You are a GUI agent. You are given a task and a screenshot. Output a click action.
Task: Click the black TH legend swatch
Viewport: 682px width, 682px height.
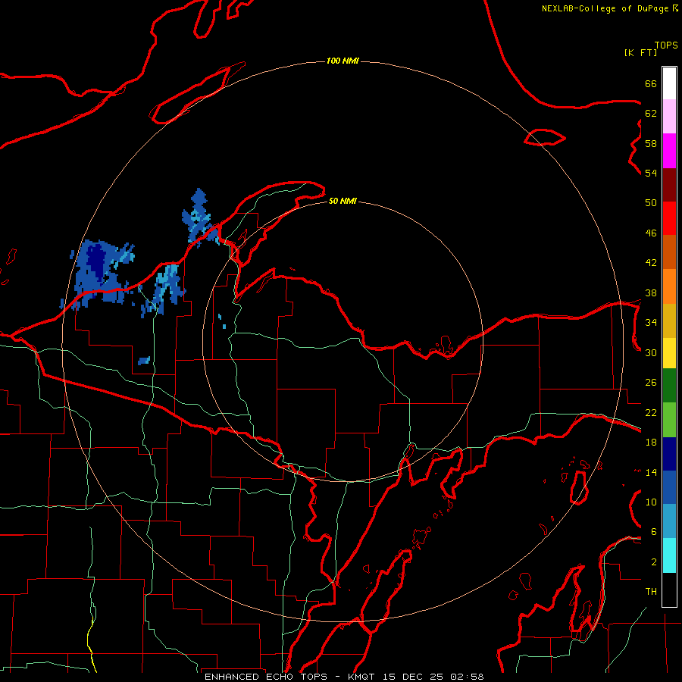[669, 590]
